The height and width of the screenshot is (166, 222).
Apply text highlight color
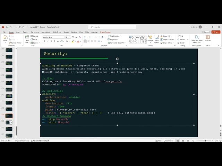(x=72, y=41)
